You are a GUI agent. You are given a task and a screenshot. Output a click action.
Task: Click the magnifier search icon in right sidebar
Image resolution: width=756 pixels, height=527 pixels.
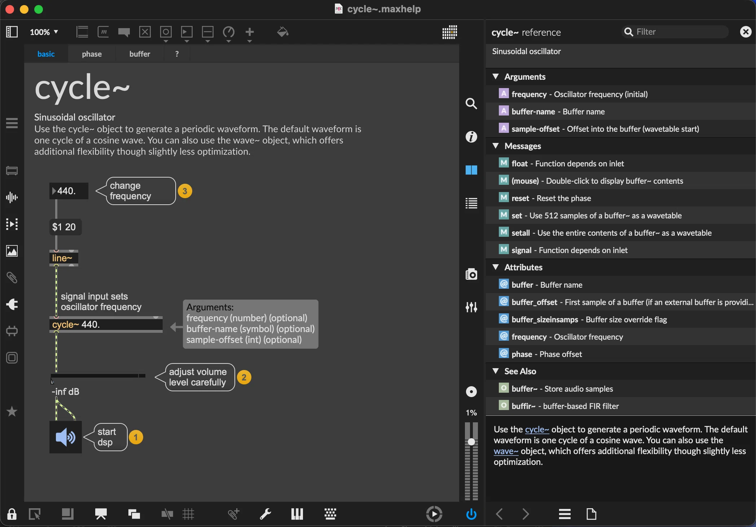coord(471,104)
